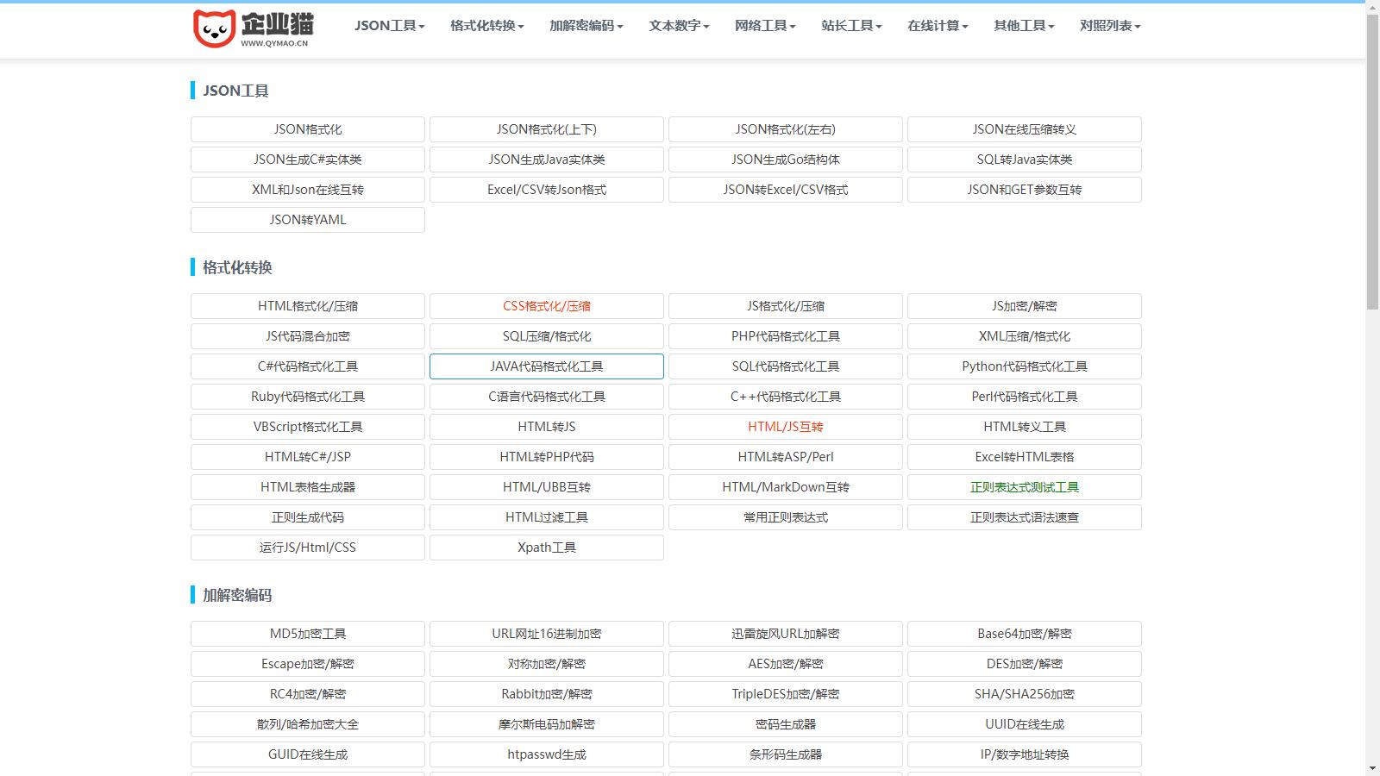Expand the 加解密编码 nav menu
Screen dimensions: 1380x776
tap(586, 26)
